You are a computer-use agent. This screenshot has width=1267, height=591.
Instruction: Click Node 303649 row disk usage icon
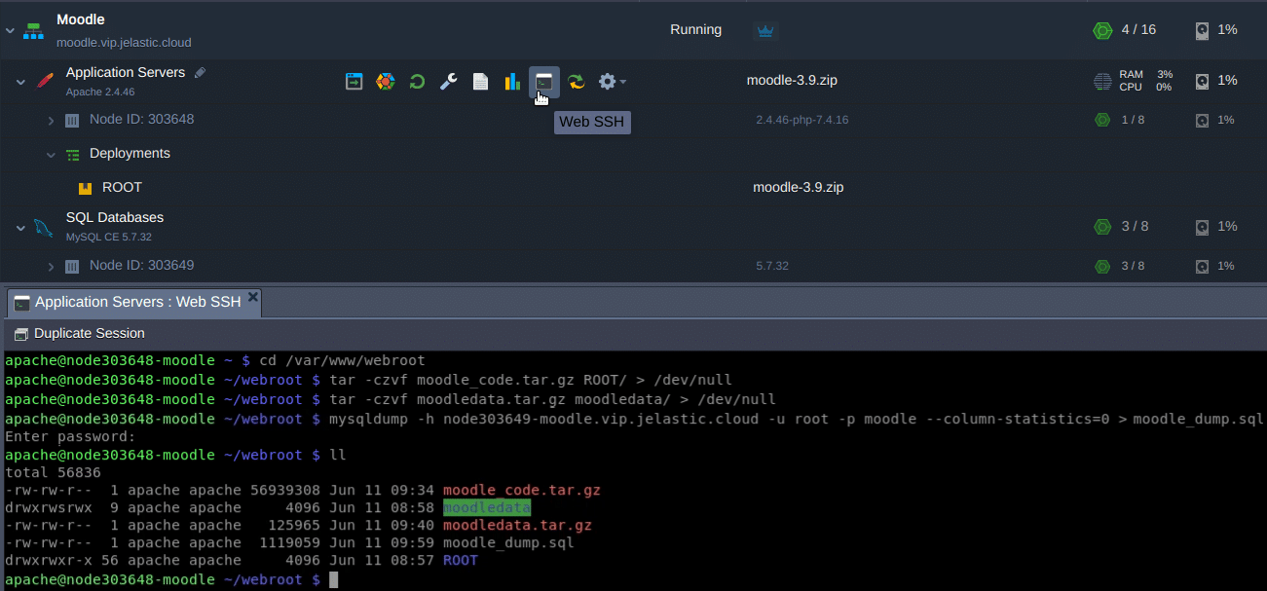pyautogui.click(x=1203, y=267)
